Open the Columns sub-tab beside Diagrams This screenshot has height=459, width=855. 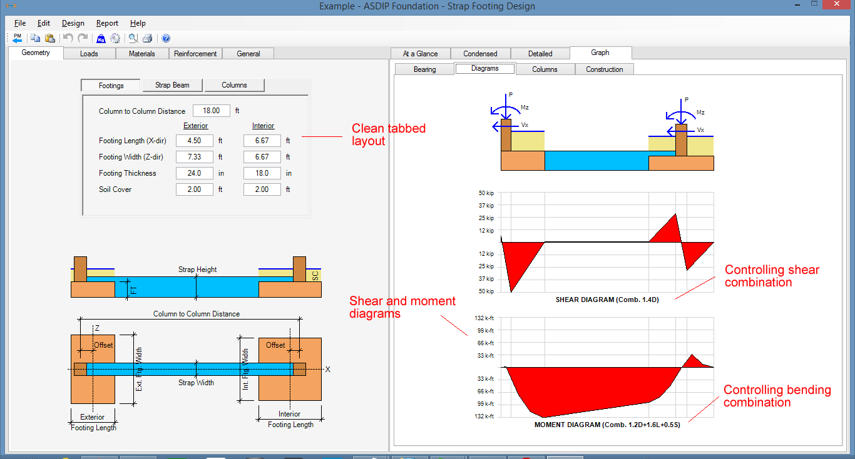tap(545, 69)
